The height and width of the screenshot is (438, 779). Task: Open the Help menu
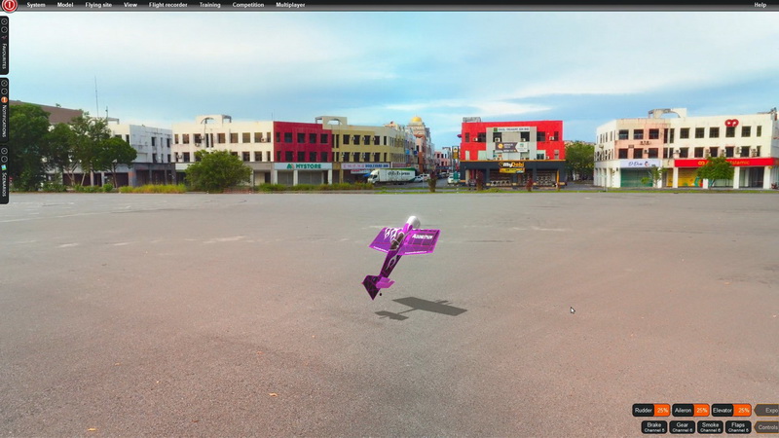click(x=760, y=5)
